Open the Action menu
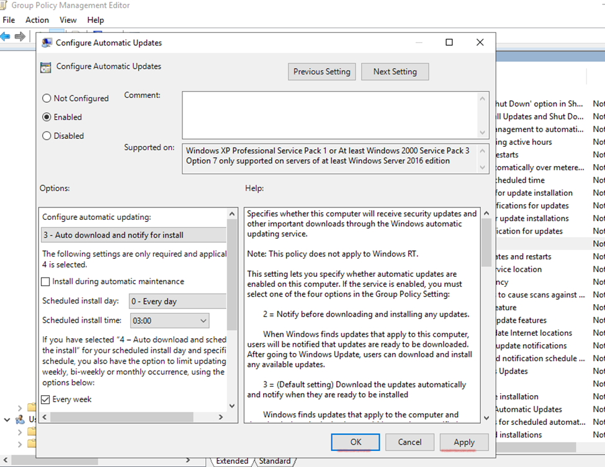Screen dimensions: 605x467 point(37,20)
